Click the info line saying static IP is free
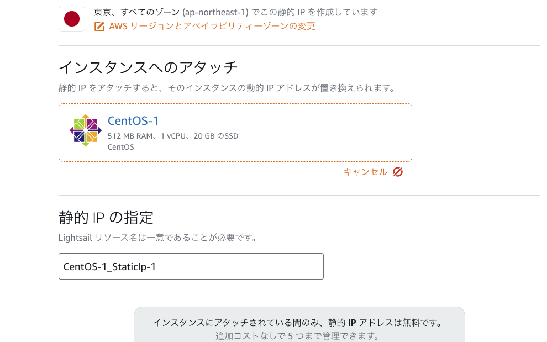 pos(298,323)
